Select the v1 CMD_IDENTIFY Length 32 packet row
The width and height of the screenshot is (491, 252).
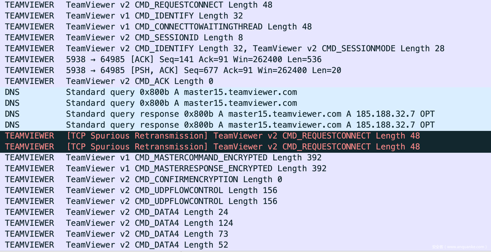pos(245,16)
